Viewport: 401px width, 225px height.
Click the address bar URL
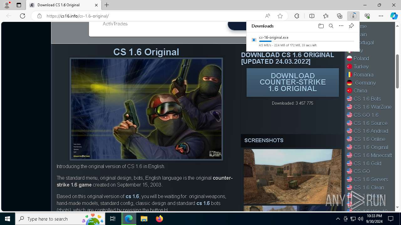[78, 16]
